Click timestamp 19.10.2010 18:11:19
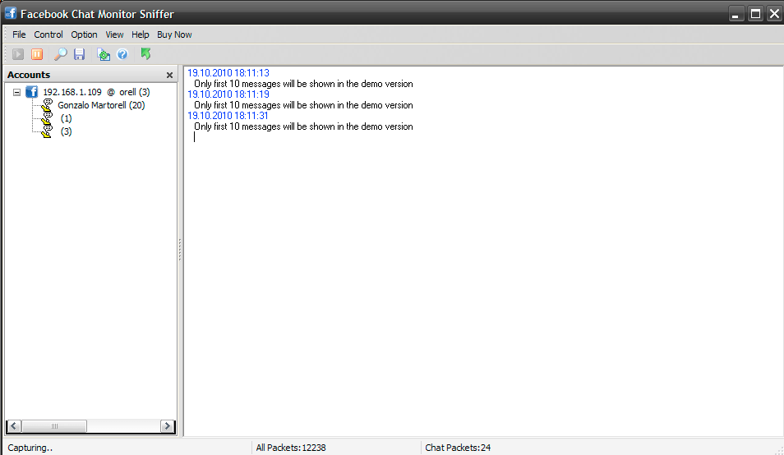784x455 pixels. click(228, 94)
